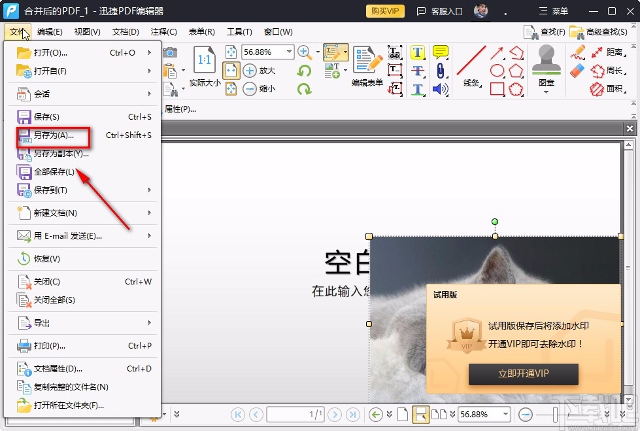Go to the last page in navigation bar
Image resolution: width=640 pixels, height=431 pixels.
[x=353, y=414]
